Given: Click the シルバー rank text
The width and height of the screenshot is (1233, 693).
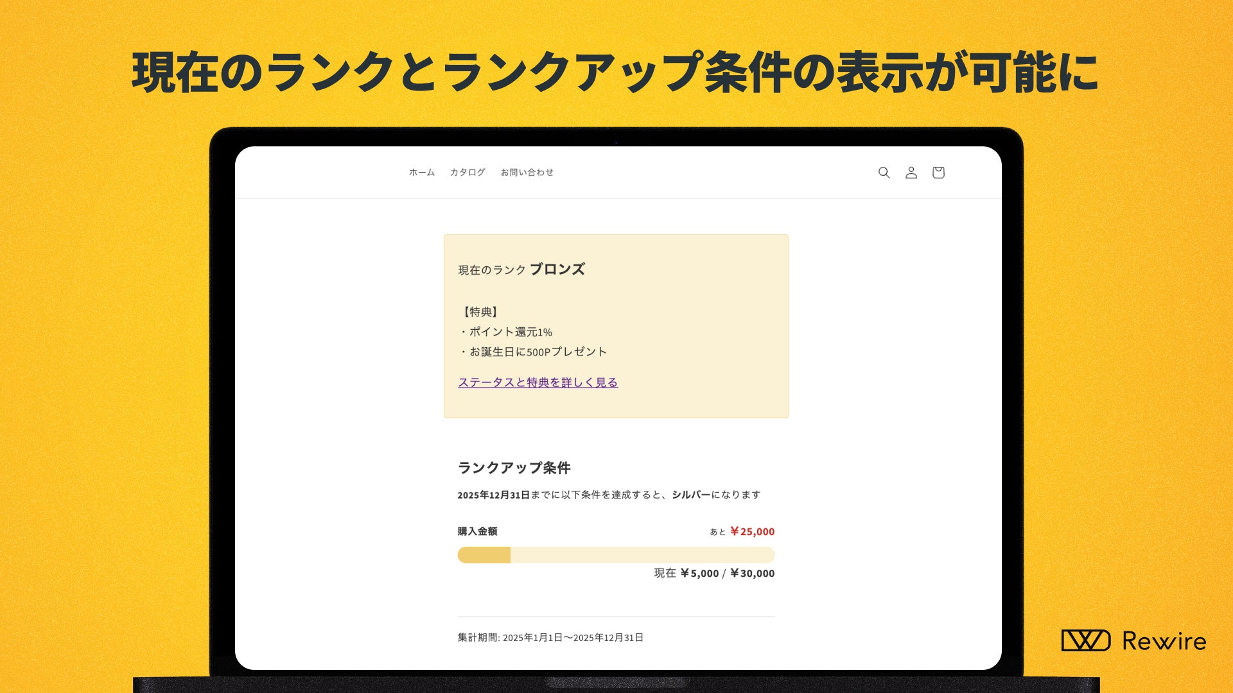Looking at the screenshot, I should tap(691, 495).
